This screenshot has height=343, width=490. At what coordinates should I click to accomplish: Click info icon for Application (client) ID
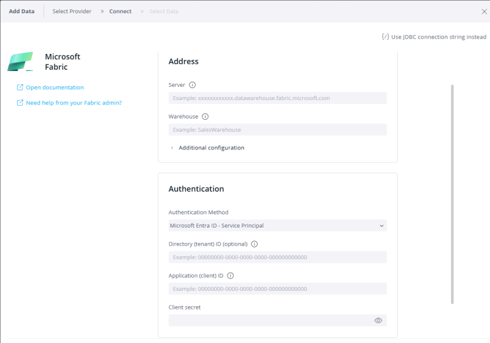pyautogui.click(x=230, y=275)
